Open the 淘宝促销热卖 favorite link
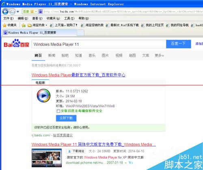This screenshot has width=203, height=170. tap(92, 25)
